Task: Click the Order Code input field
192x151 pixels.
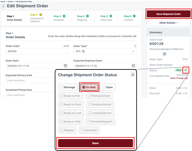Action: [x=37, y=51]
